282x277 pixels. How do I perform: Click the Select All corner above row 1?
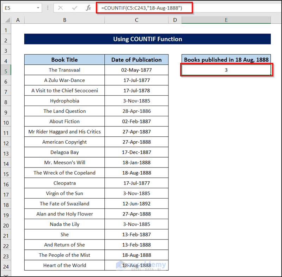pyautogui.click(x=8, y=20)
